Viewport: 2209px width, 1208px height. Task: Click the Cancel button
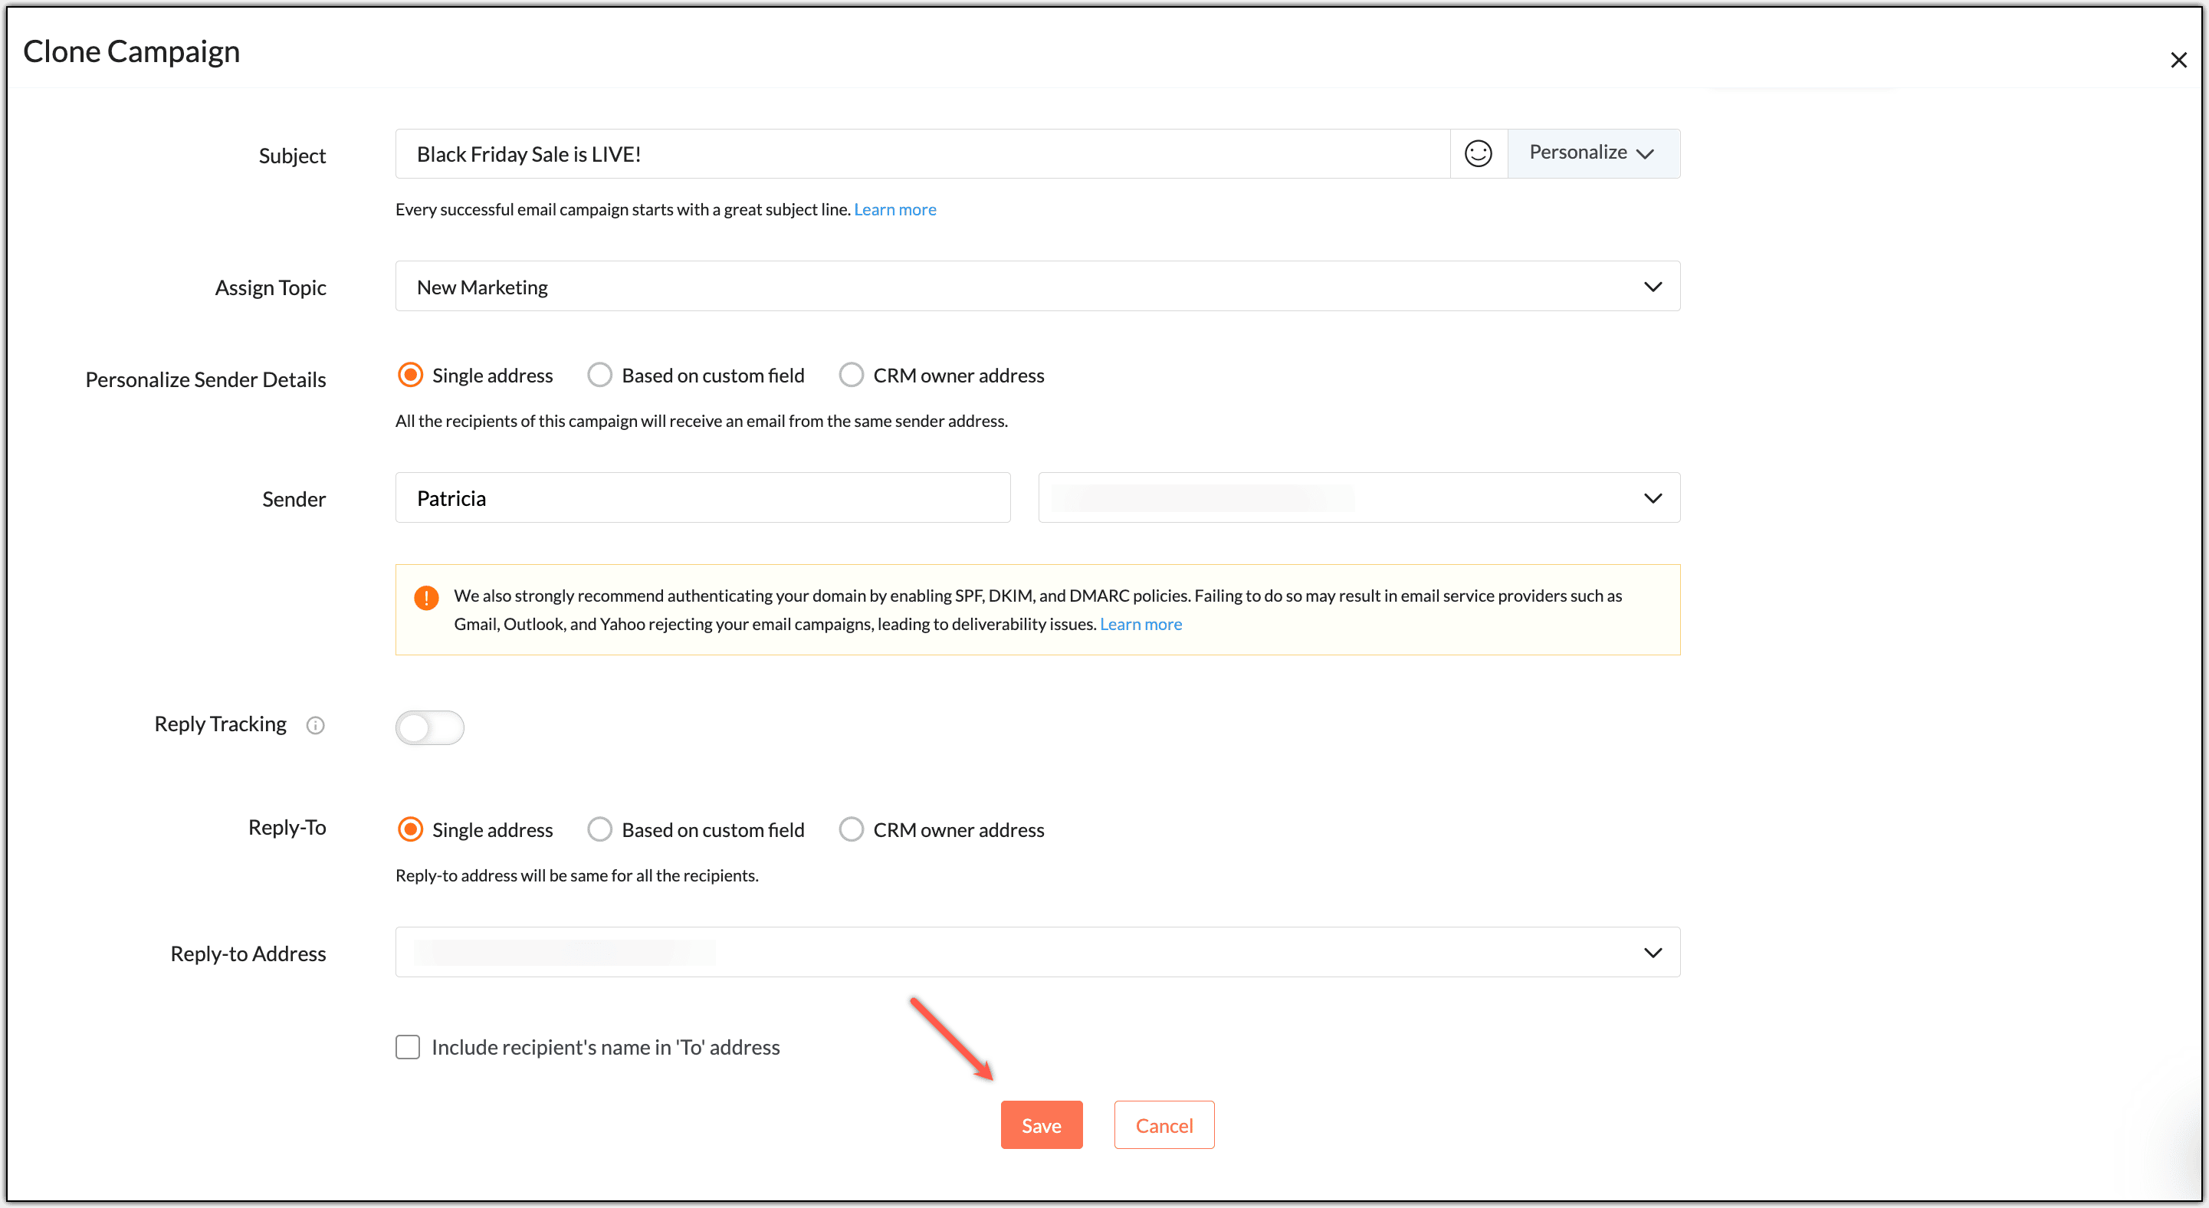pos(1164,1125)
